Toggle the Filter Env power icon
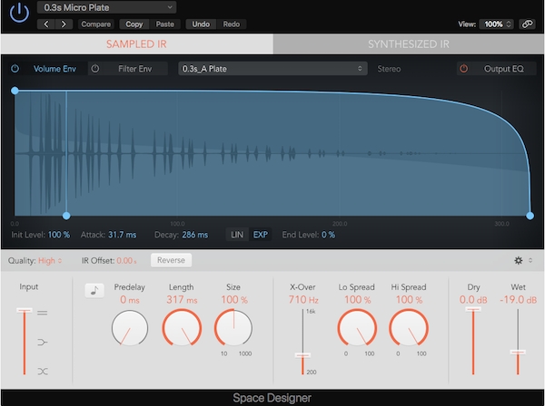 95,69
